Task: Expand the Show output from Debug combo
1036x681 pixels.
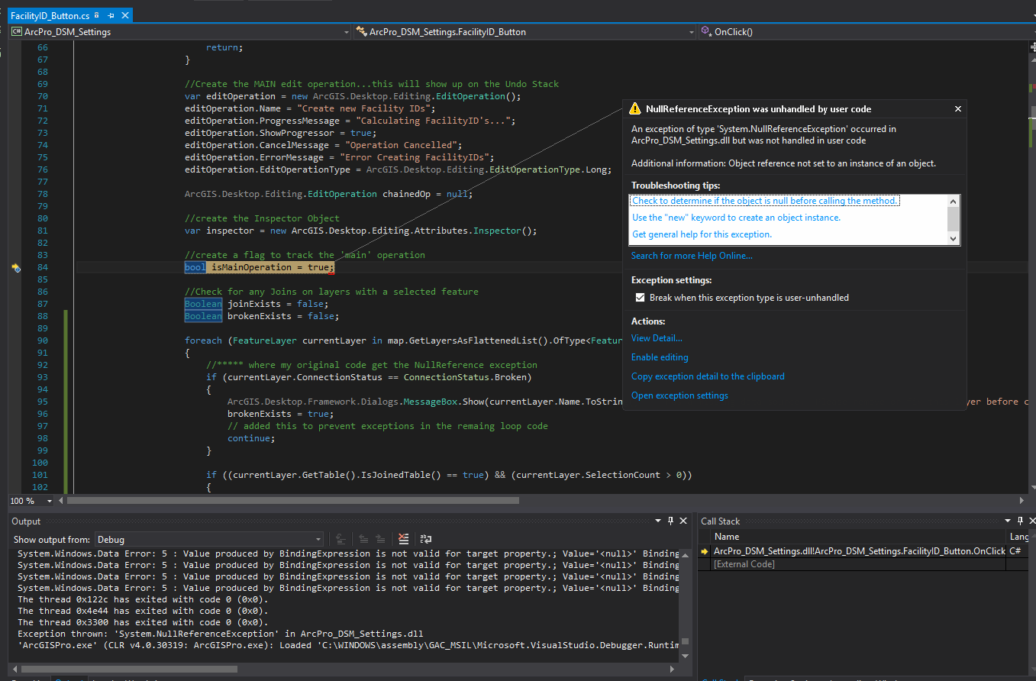Action: 318,539
